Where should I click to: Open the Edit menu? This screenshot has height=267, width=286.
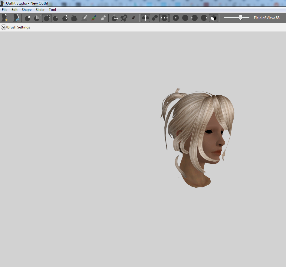15,10
